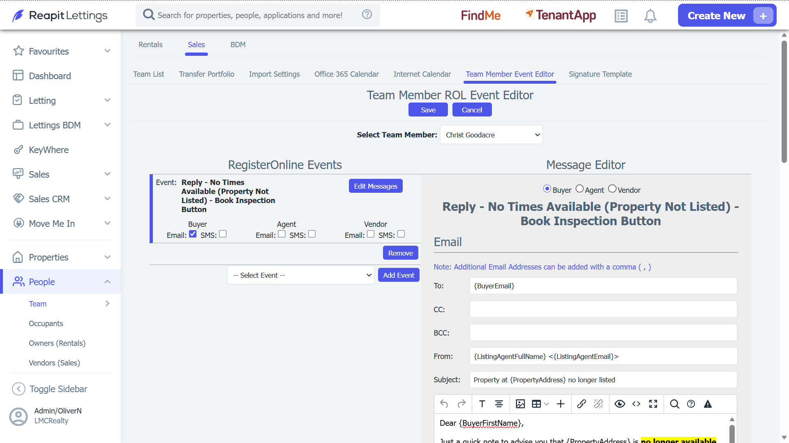The width and height of the screenshot is (789, 443).
Task: Switch to the Signature Template tab
Action: pyautogui.click(x=600, y=74)
